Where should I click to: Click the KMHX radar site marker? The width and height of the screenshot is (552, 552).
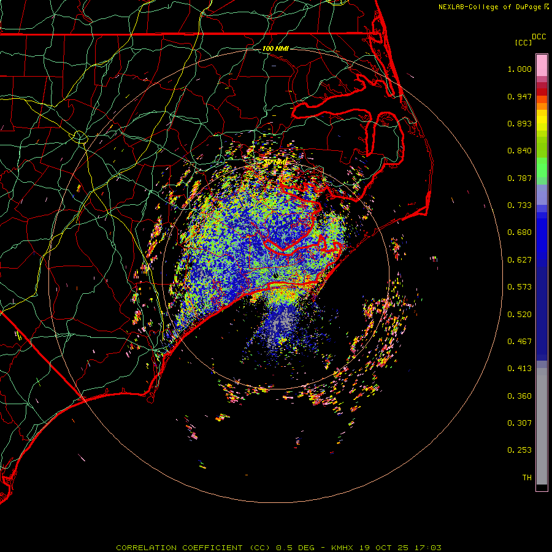tap(275, 275)
